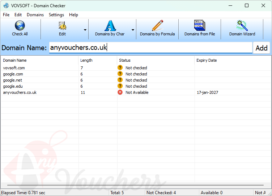Sort by Domain Name column header
The image size is (272, 196).
(40, 60)
